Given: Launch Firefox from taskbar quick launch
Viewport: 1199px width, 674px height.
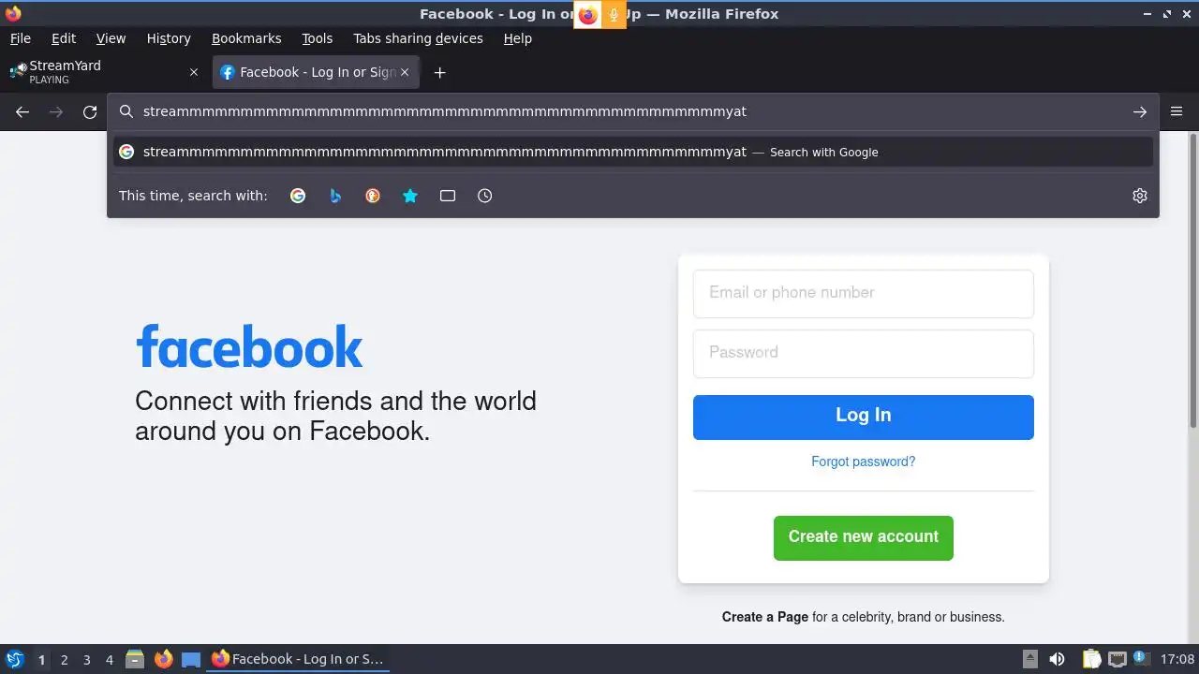Looking at the screenshot, I should (x=163, y=659).
